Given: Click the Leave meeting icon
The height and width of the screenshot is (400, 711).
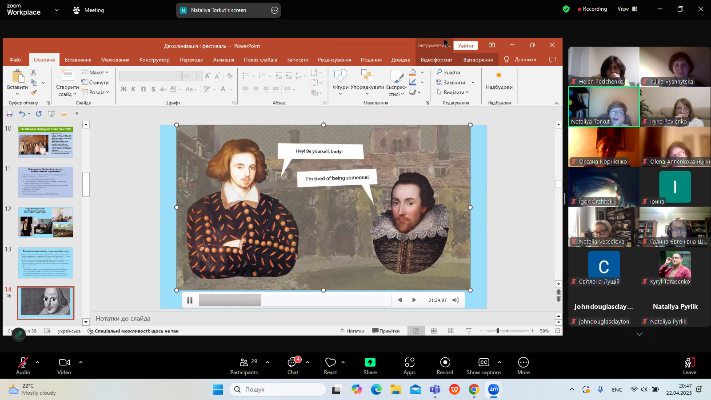Looking at the screenshot, I should click(x=689, y=363).
